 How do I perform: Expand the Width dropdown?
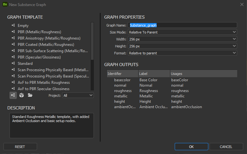(182, 39)
